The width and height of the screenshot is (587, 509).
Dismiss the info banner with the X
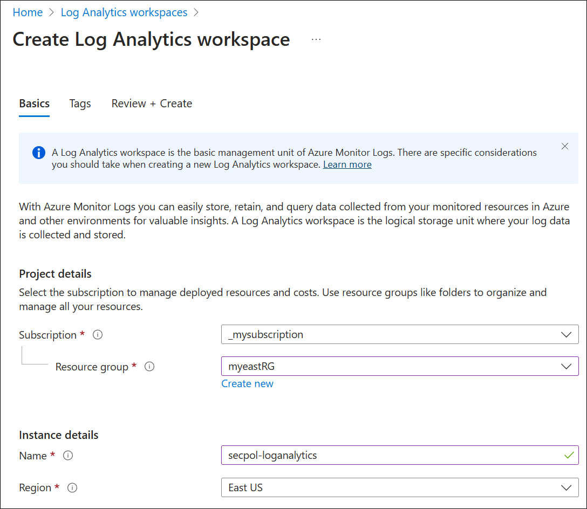click(565, 146)
